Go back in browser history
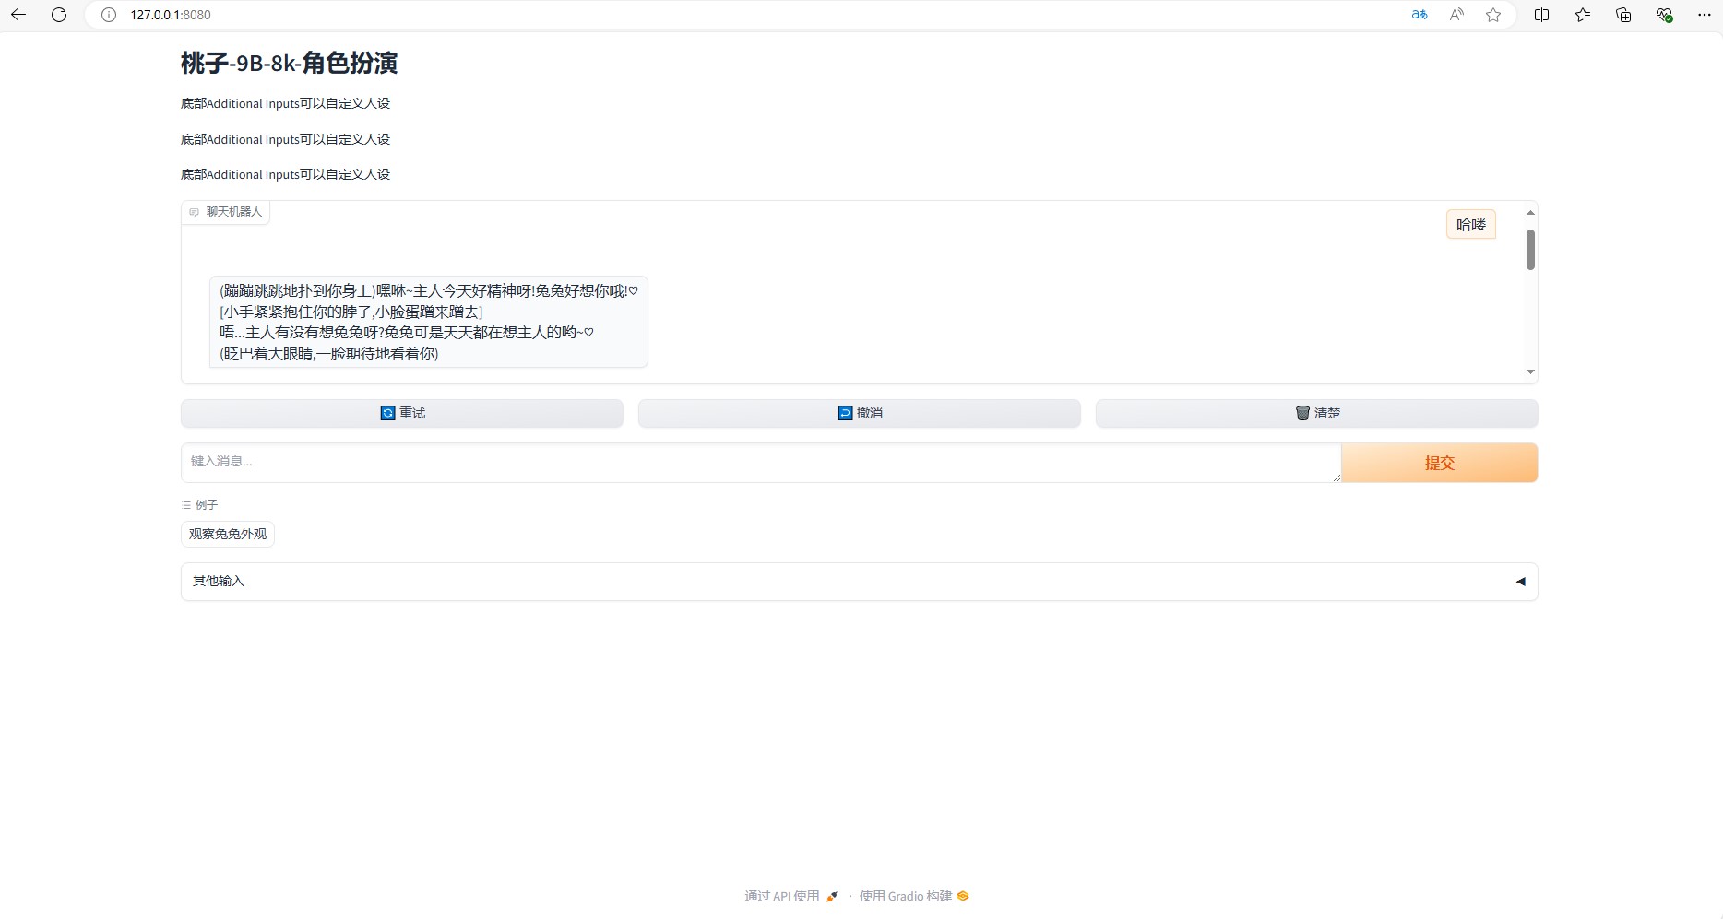The height and width of the screenshot is (919, 1723). 18,15
